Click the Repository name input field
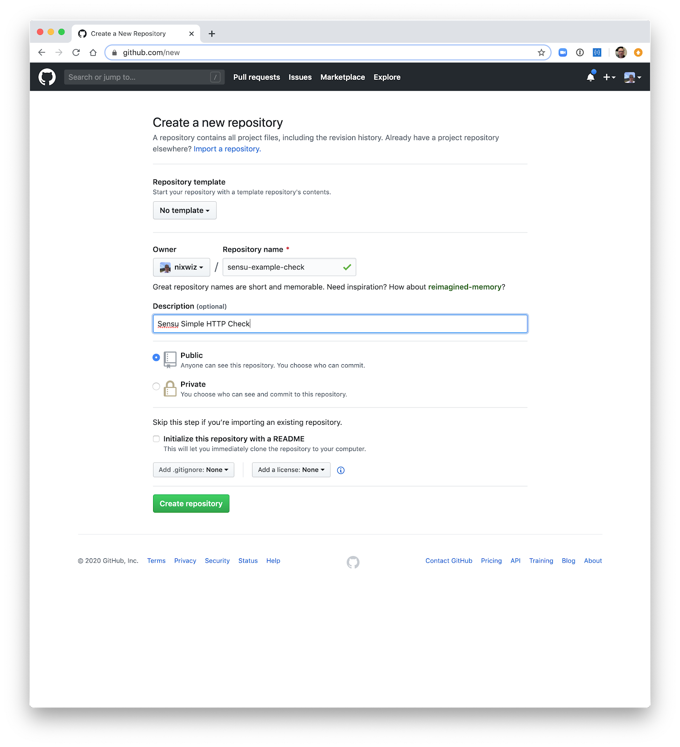Image resolution: width=680 pixels, height=747 pixels. click(289, 268)
